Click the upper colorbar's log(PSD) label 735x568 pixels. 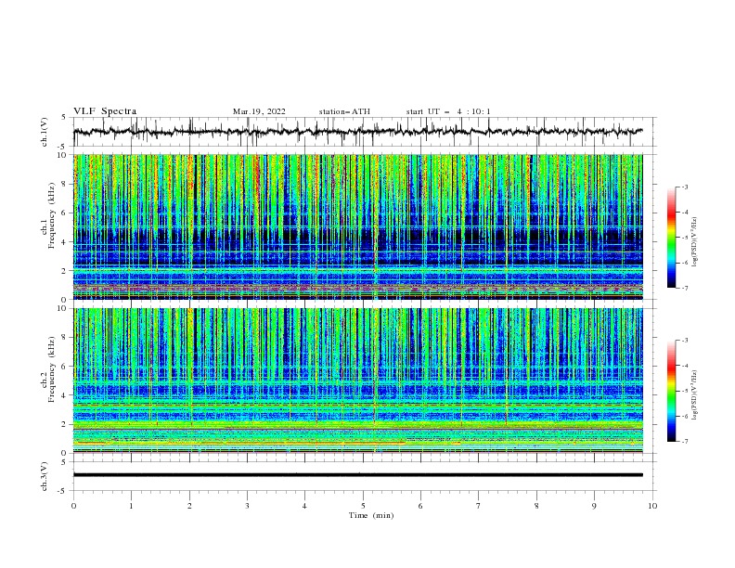[695, 242]
